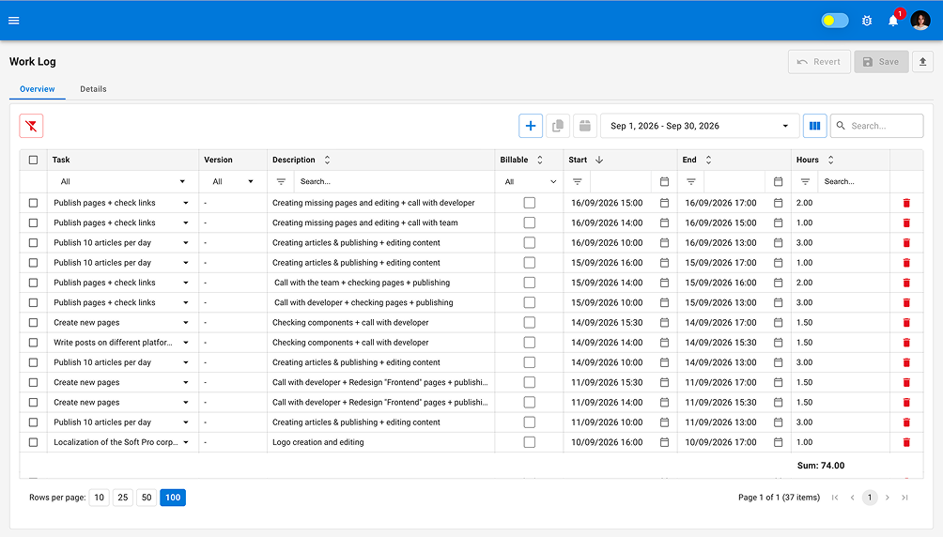Sort by Hours column

point(830,160)
